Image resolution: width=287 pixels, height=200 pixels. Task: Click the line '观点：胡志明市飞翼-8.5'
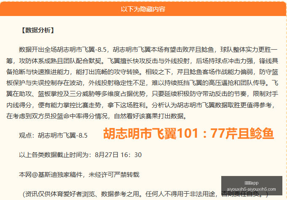53,136
